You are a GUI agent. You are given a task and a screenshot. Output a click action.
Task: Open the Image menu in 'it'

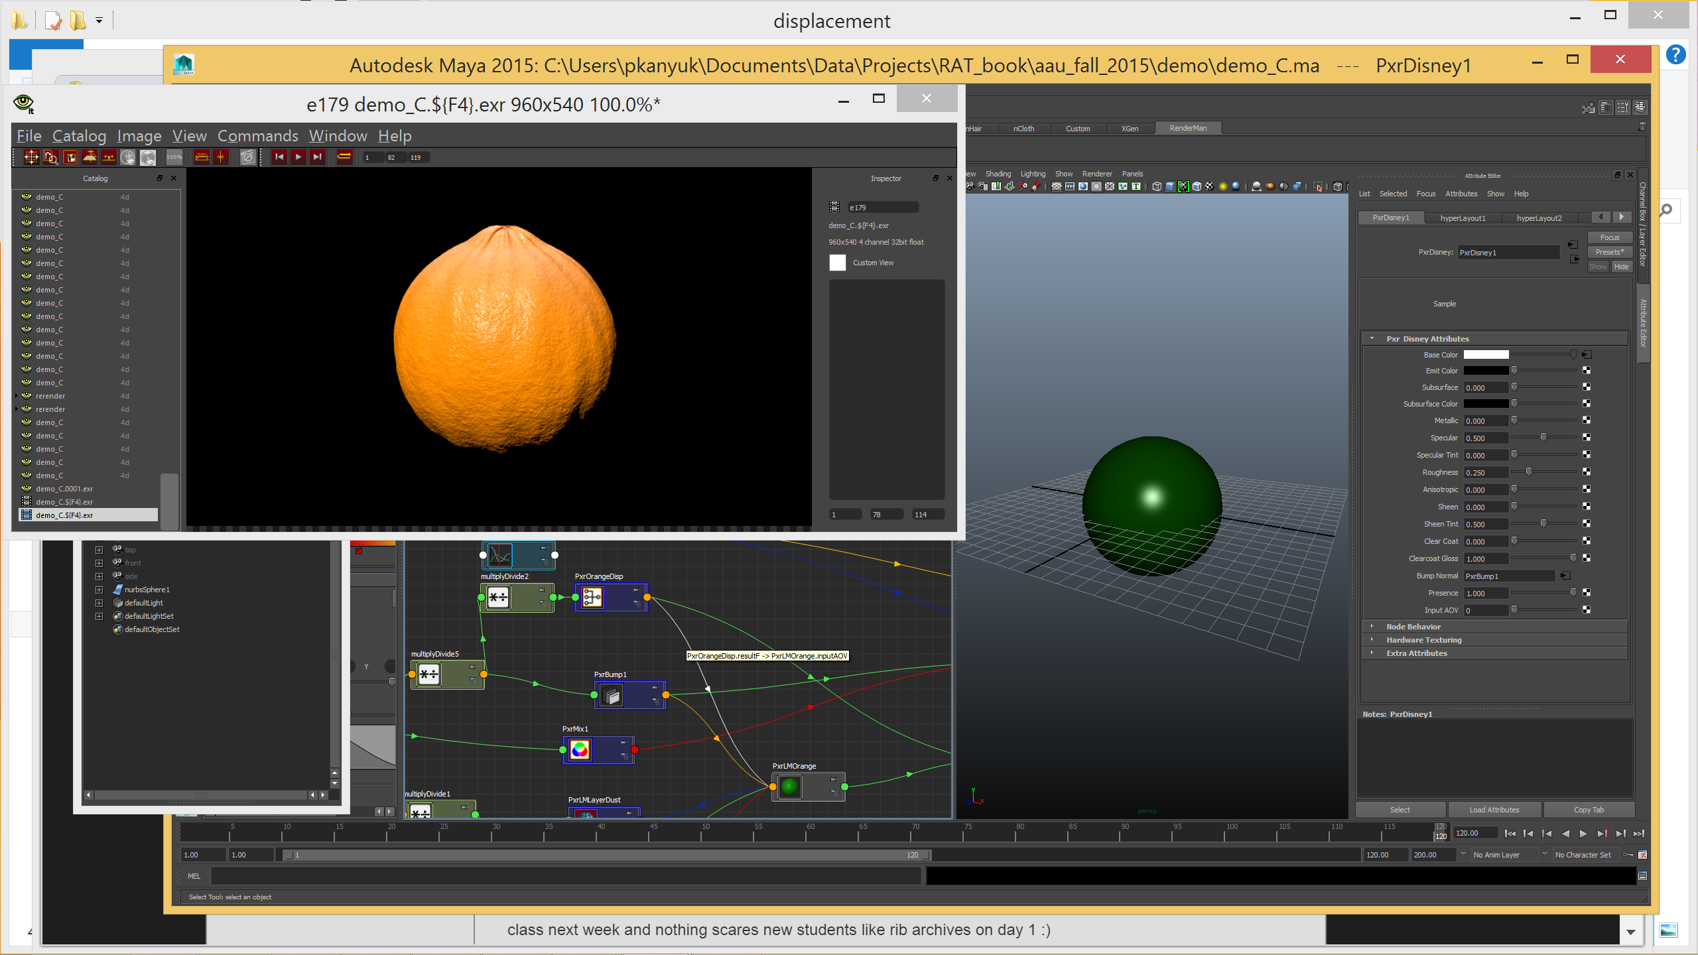point(139,136)
